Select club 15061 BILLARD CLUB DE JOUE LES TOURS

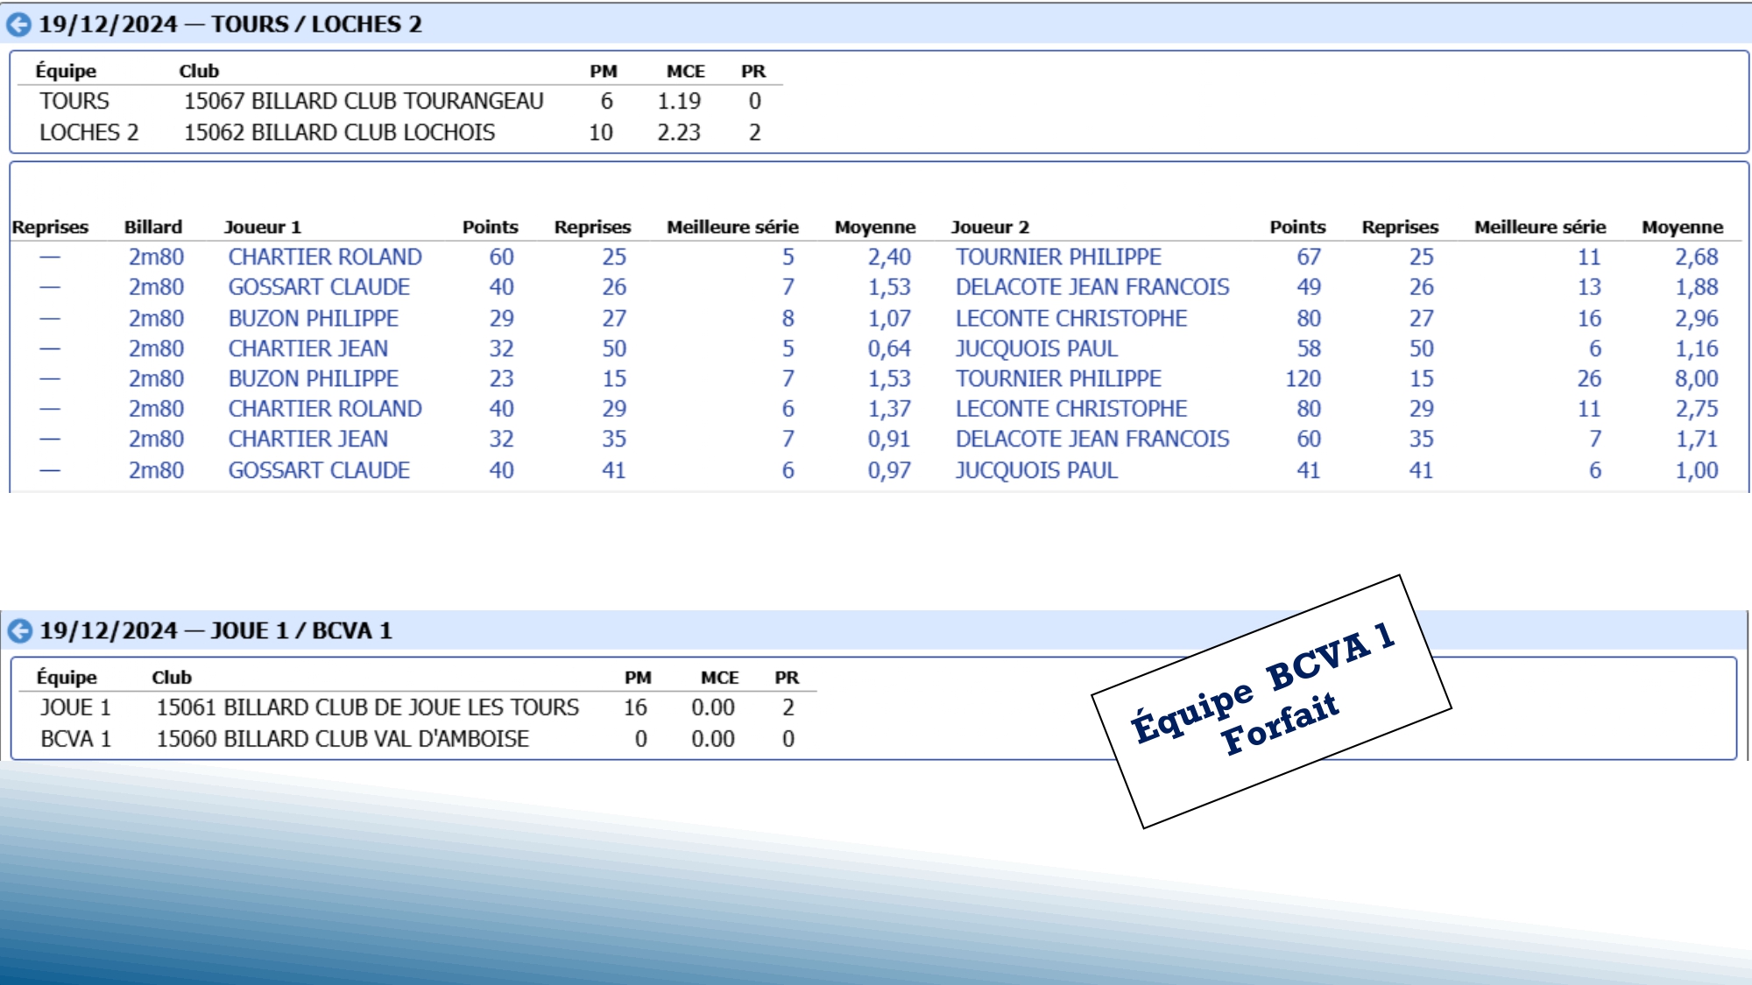coord(368,707)
